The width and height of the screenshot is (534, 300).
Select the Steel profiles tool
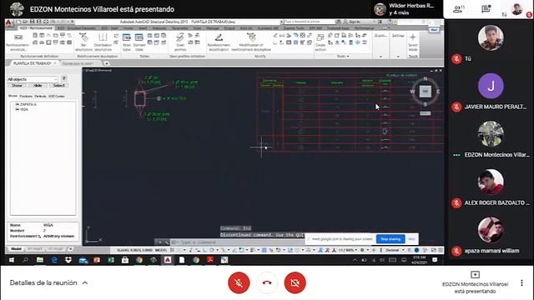180,42
